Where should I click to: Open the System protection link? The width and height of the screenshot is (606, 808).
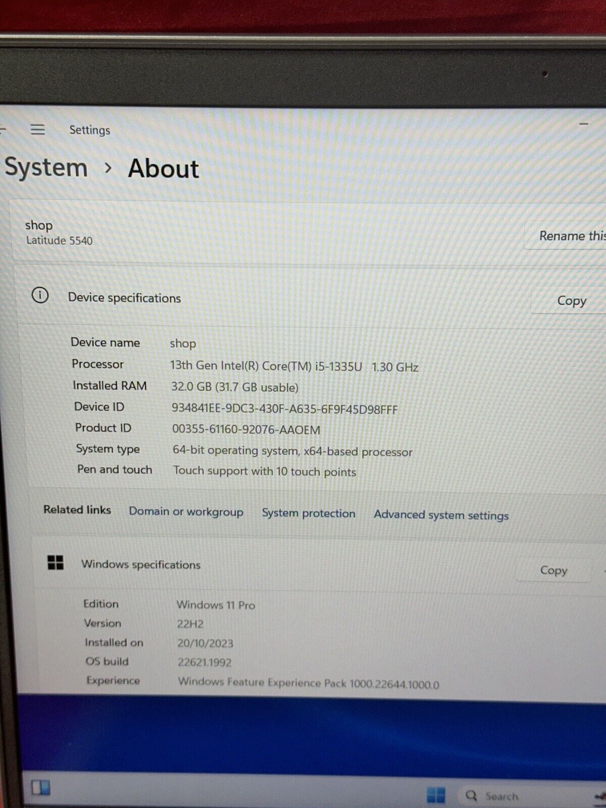tap(308, 513)
